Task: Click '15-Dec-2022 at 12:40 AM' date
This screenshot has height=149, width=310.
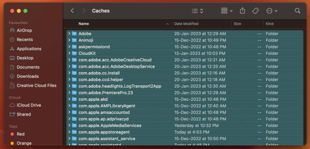Action: click(x=200, y=106)
